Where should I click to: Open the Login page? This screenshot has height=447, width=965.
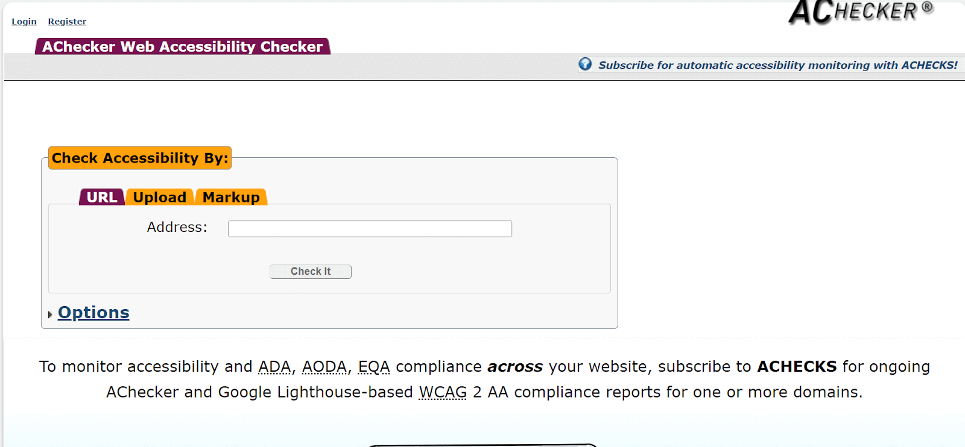pyautogui.click(x=24, y=21)
